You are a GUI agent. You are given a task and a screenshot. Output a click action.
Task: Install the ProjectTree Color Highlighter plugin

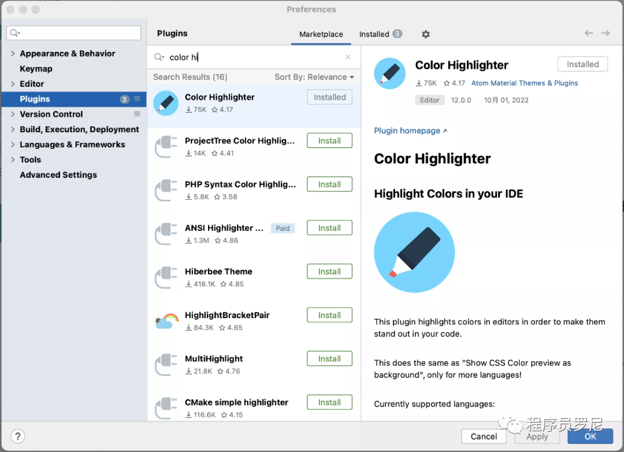(x=329, y=141)
